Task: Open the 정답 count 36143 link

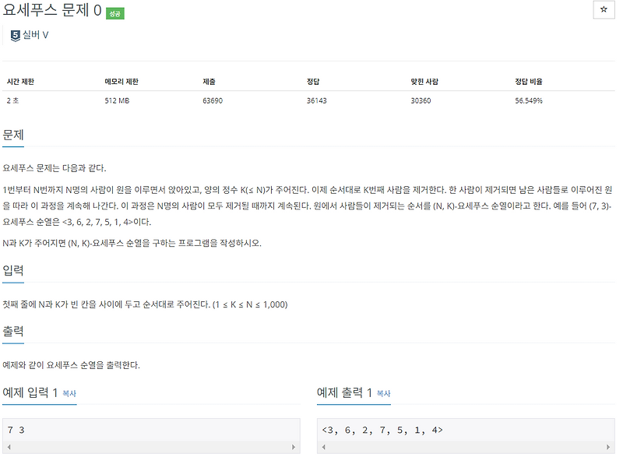Action: point(315,100)
